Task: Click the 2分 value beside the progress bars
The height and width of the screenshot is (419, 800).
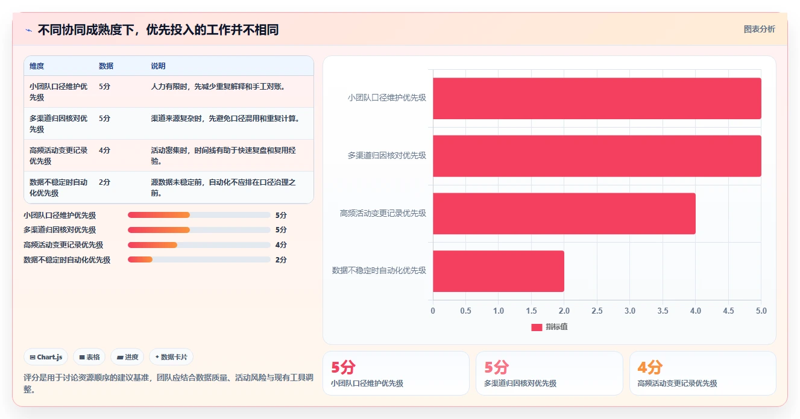Action: click(281, 260)
